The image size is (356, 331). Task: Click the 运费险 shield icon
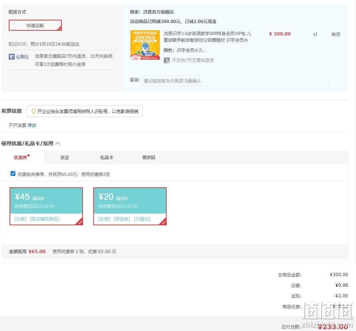coord(12,57)
